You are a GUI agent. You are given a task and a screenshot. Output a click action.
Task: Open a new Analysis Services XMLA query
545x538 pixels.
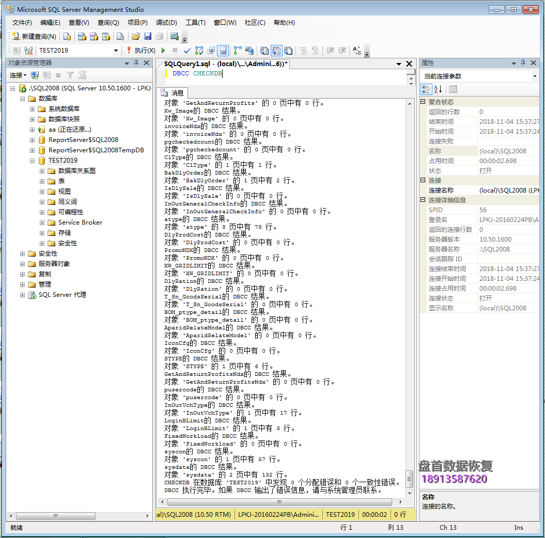pyautogui.click(x=106, y=37)
